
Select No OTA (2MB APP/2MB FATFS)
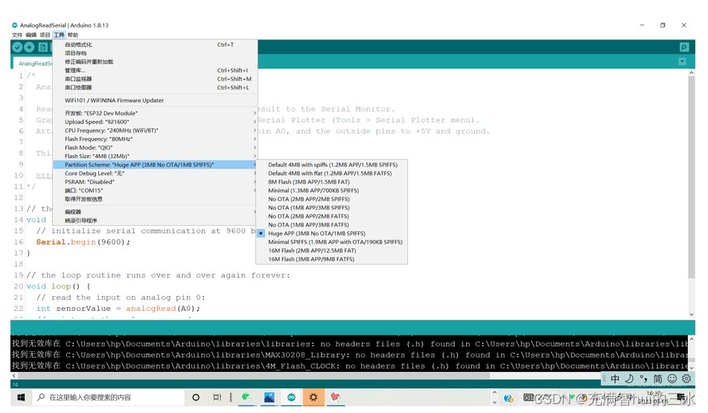(332, 217)
